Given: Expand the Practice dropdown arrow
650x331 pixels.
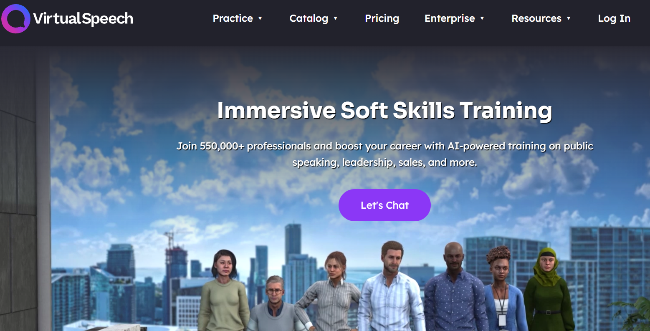Looking at the screenshot, I should tap(260, 18).
